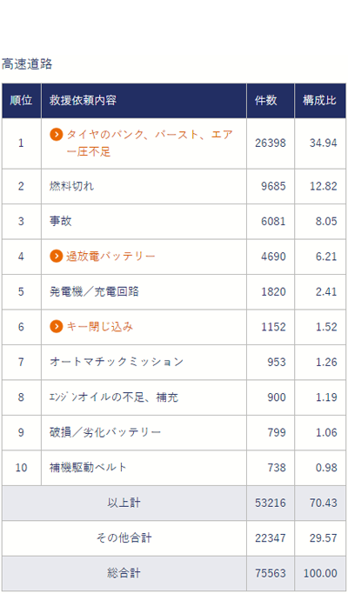The image size is (348, 600).
Task: Click the 件数 column header
Action: pyautogui.click(x=271, y=101)
